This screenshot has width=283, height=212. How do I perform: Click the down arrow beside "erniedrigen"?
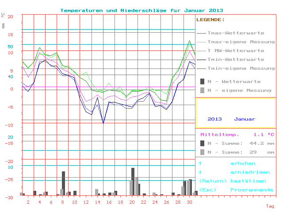(x=200, y=172)
